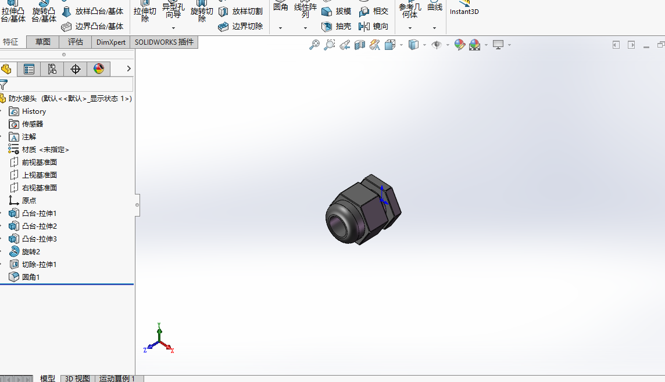Click Dynamic Annotation Views icon
Image resolution: width=665 pixels, height=382 pixels.
tap(374, 45)
